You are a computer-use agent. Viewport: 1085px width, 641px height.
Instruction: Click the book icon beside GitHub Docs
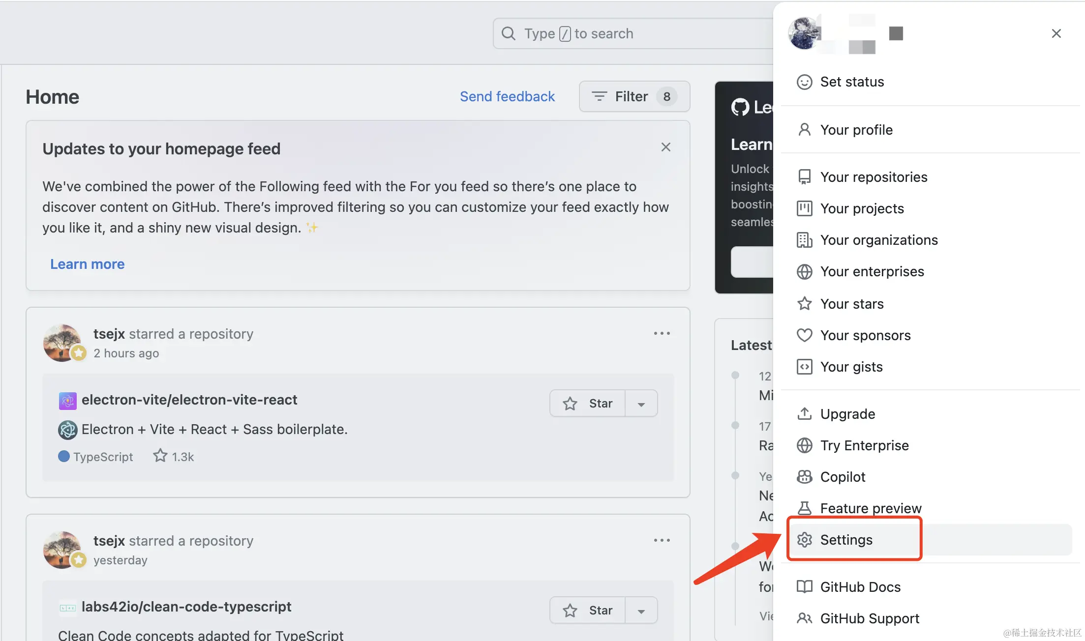pyautogui.click(x=804, y=587)
